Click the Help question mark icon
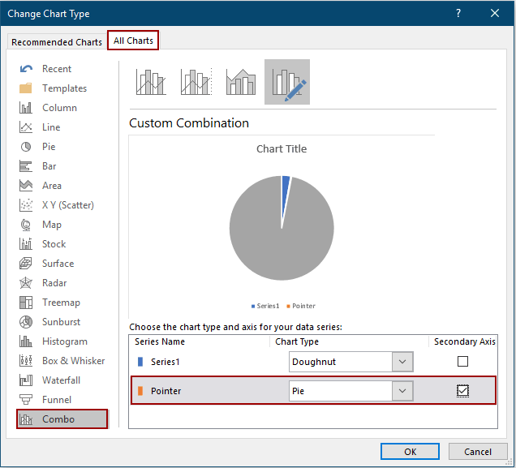The height and width of the screenshot is (468, 516). click(458, 13)
